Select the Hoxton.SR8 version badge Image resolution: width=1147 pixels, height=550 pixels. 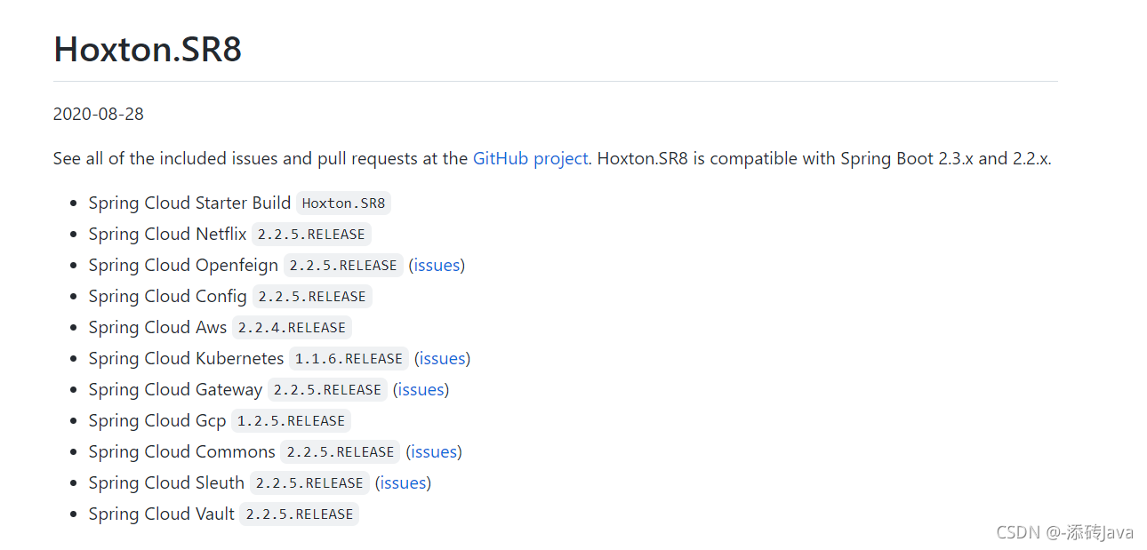pos(343,203)
